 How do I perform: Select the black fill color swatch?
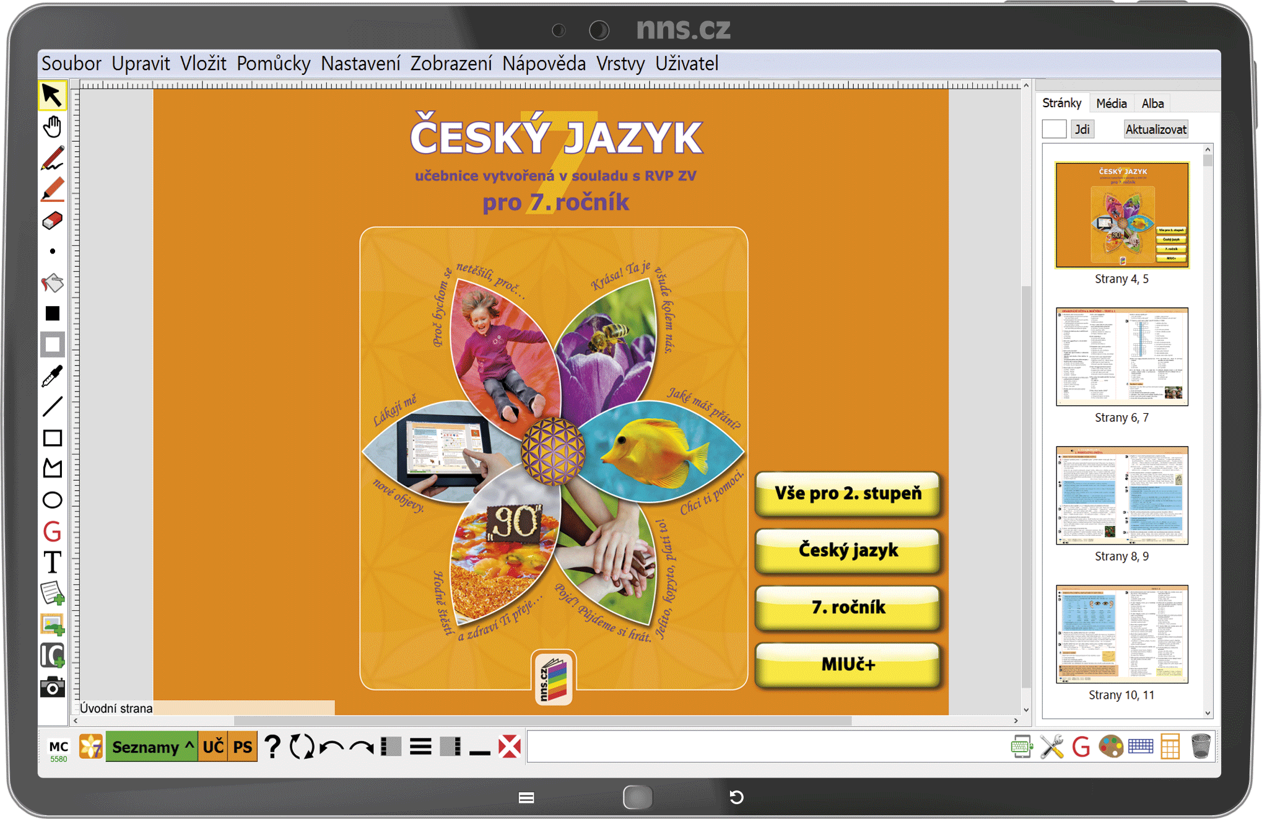pyautogui.click(x=53, y=313)
